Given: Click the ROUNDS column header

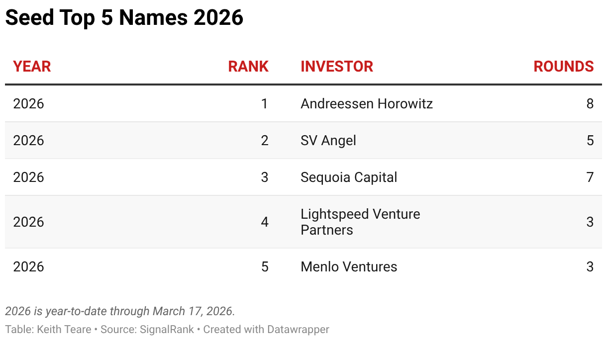Looking at the screenshot, I should click(564, 67).
